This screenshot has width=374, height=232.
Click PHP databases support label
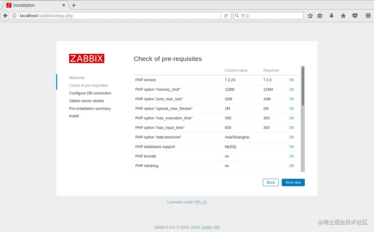(155, 147)
